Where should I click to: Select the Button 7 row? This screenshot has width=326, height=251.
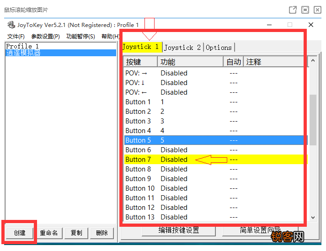tap(216, 160)
